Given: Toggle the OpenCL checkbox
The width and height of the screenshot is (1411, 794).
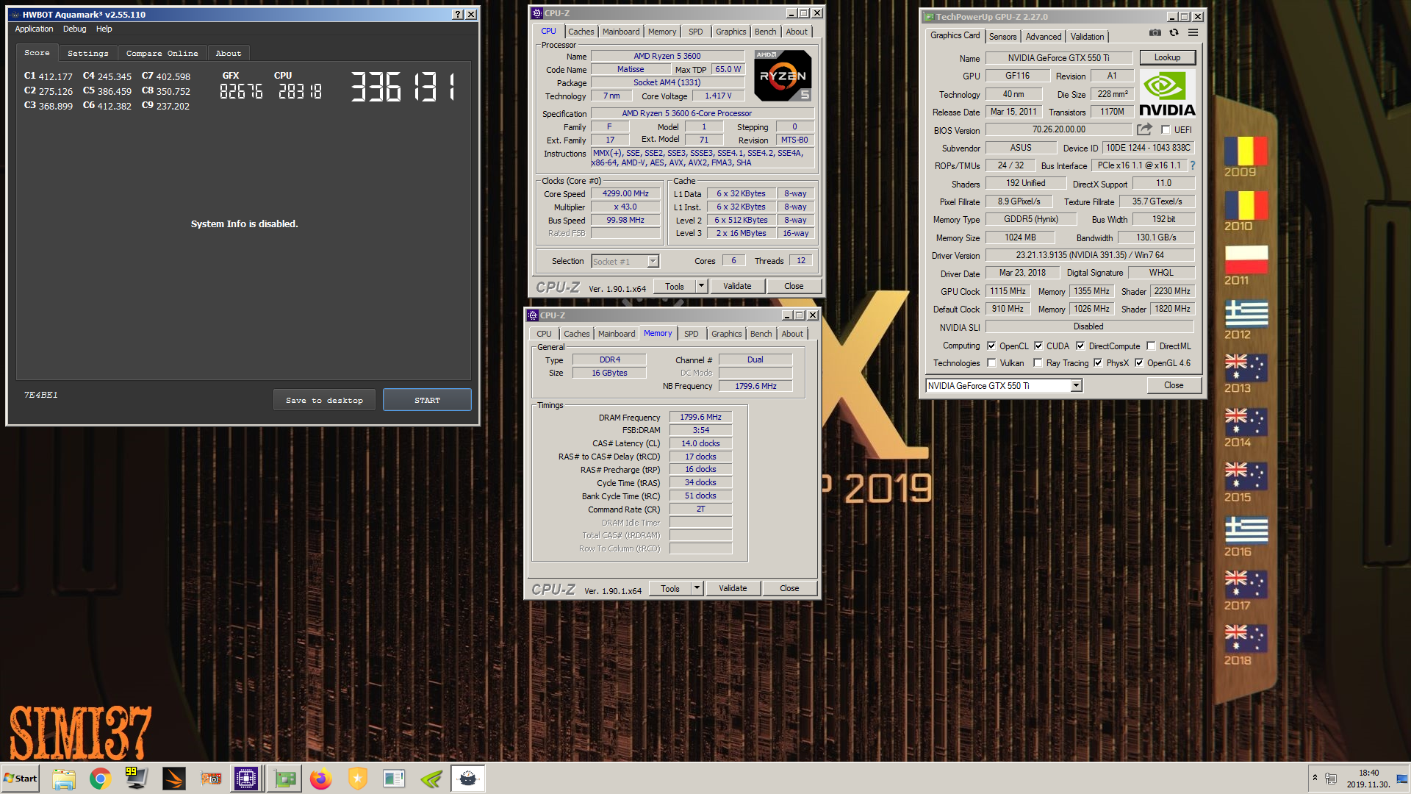Looking at the screenshot, I should [x=991, y=346].
